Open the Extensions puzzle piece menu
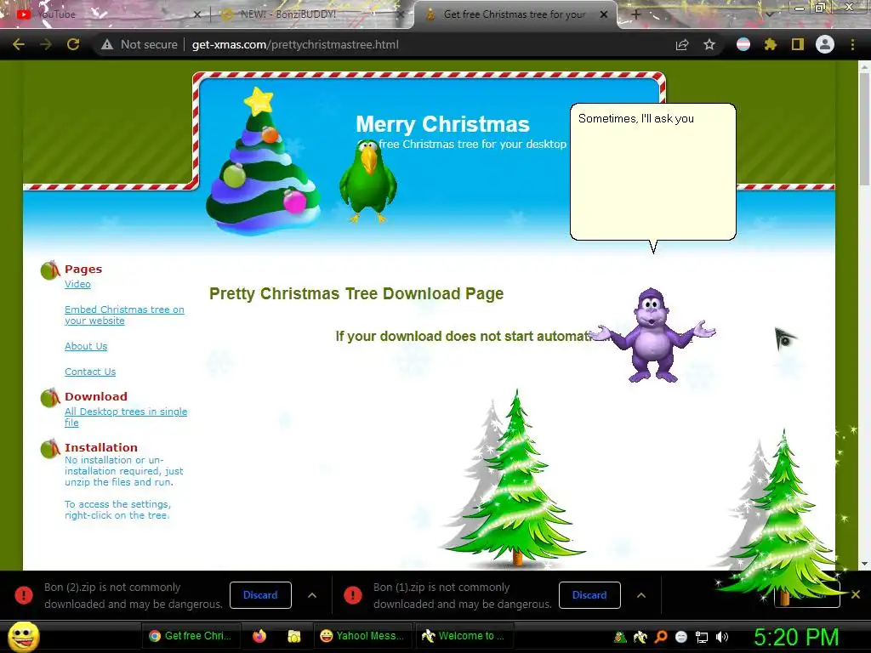871x653 pixels. tap(771, 44)
